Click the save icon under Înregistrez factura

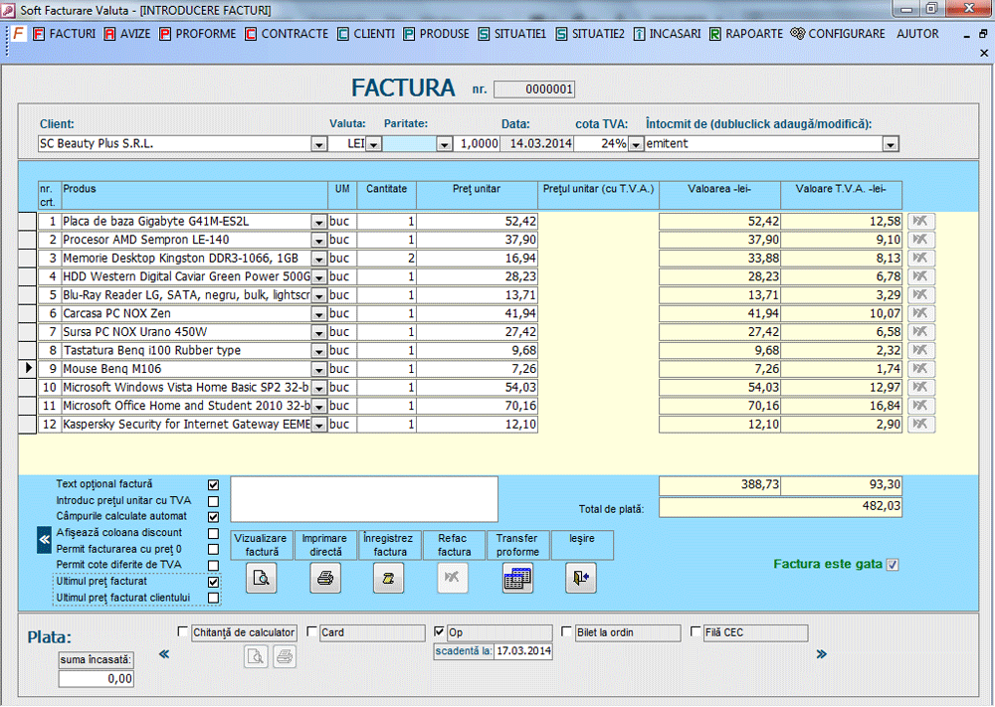[389, 579]
